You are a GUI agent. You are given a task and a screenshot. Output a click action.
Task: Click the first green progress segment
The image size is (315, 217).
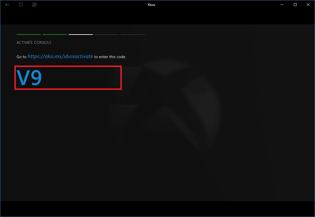tap(28, 34)
